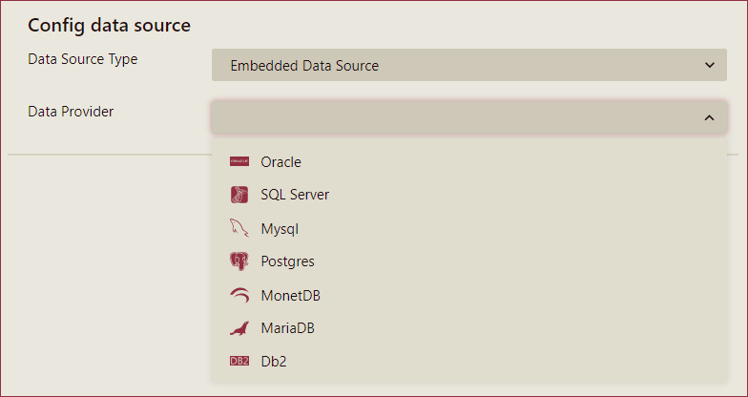Click the Oracle logo icon
The image size is (748, 397).
point(239,162)
